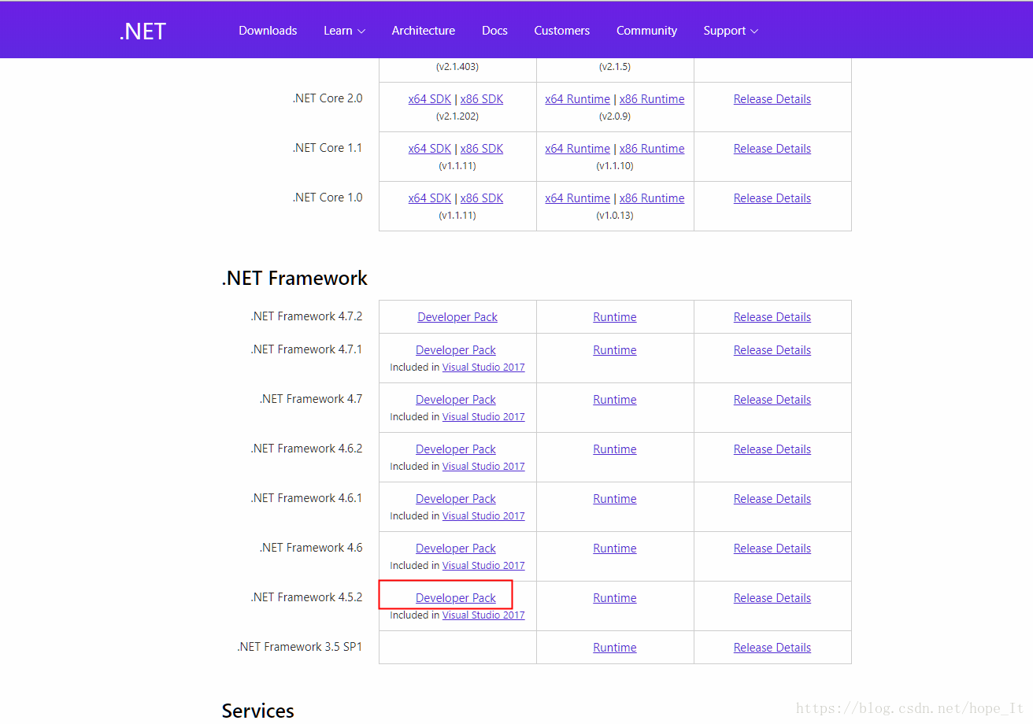Screen dimensions: 1033x724
Task: Visit the Community page
Action: (646, 31)
